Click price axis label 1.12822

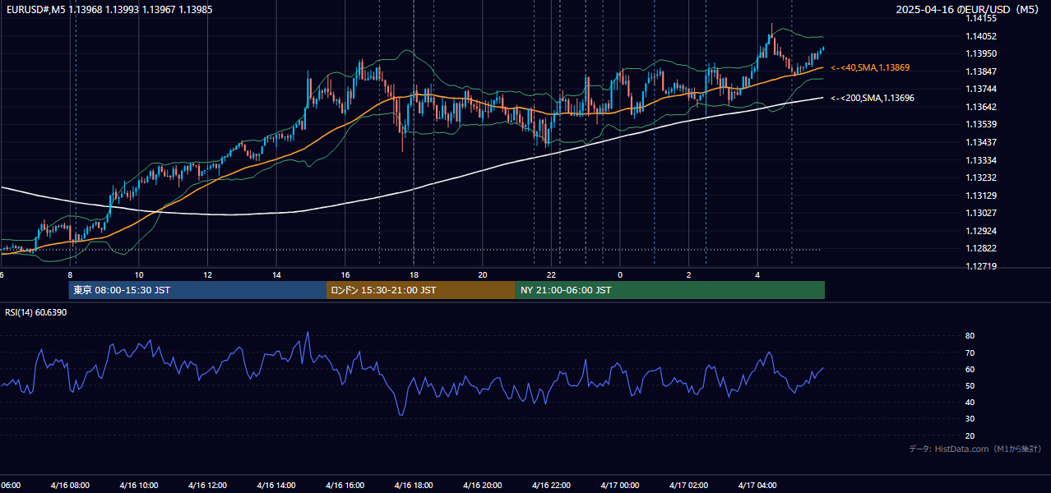982,248
